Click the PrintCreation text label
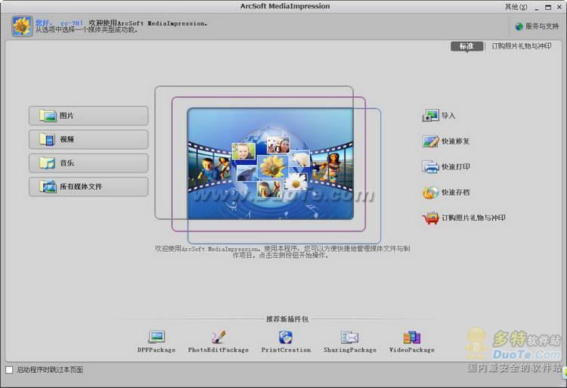This screenshot has width=567, height=388. point(286,350)
